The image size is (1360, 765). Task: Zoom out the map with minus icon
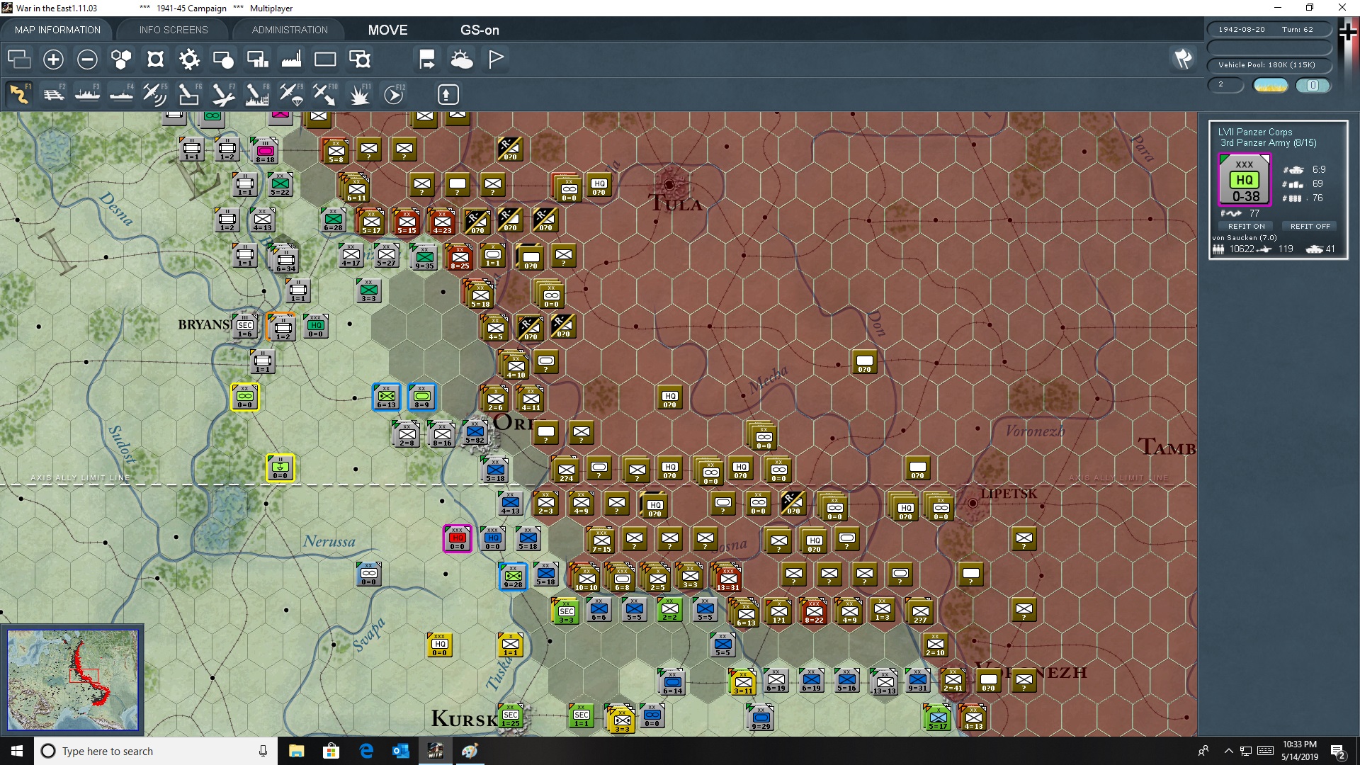click(87, 59)
